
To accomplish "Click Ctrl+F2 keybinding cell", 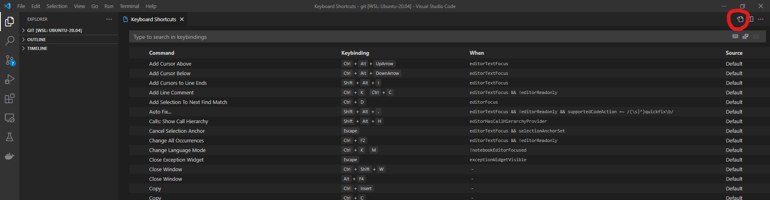I will point(354,140).
